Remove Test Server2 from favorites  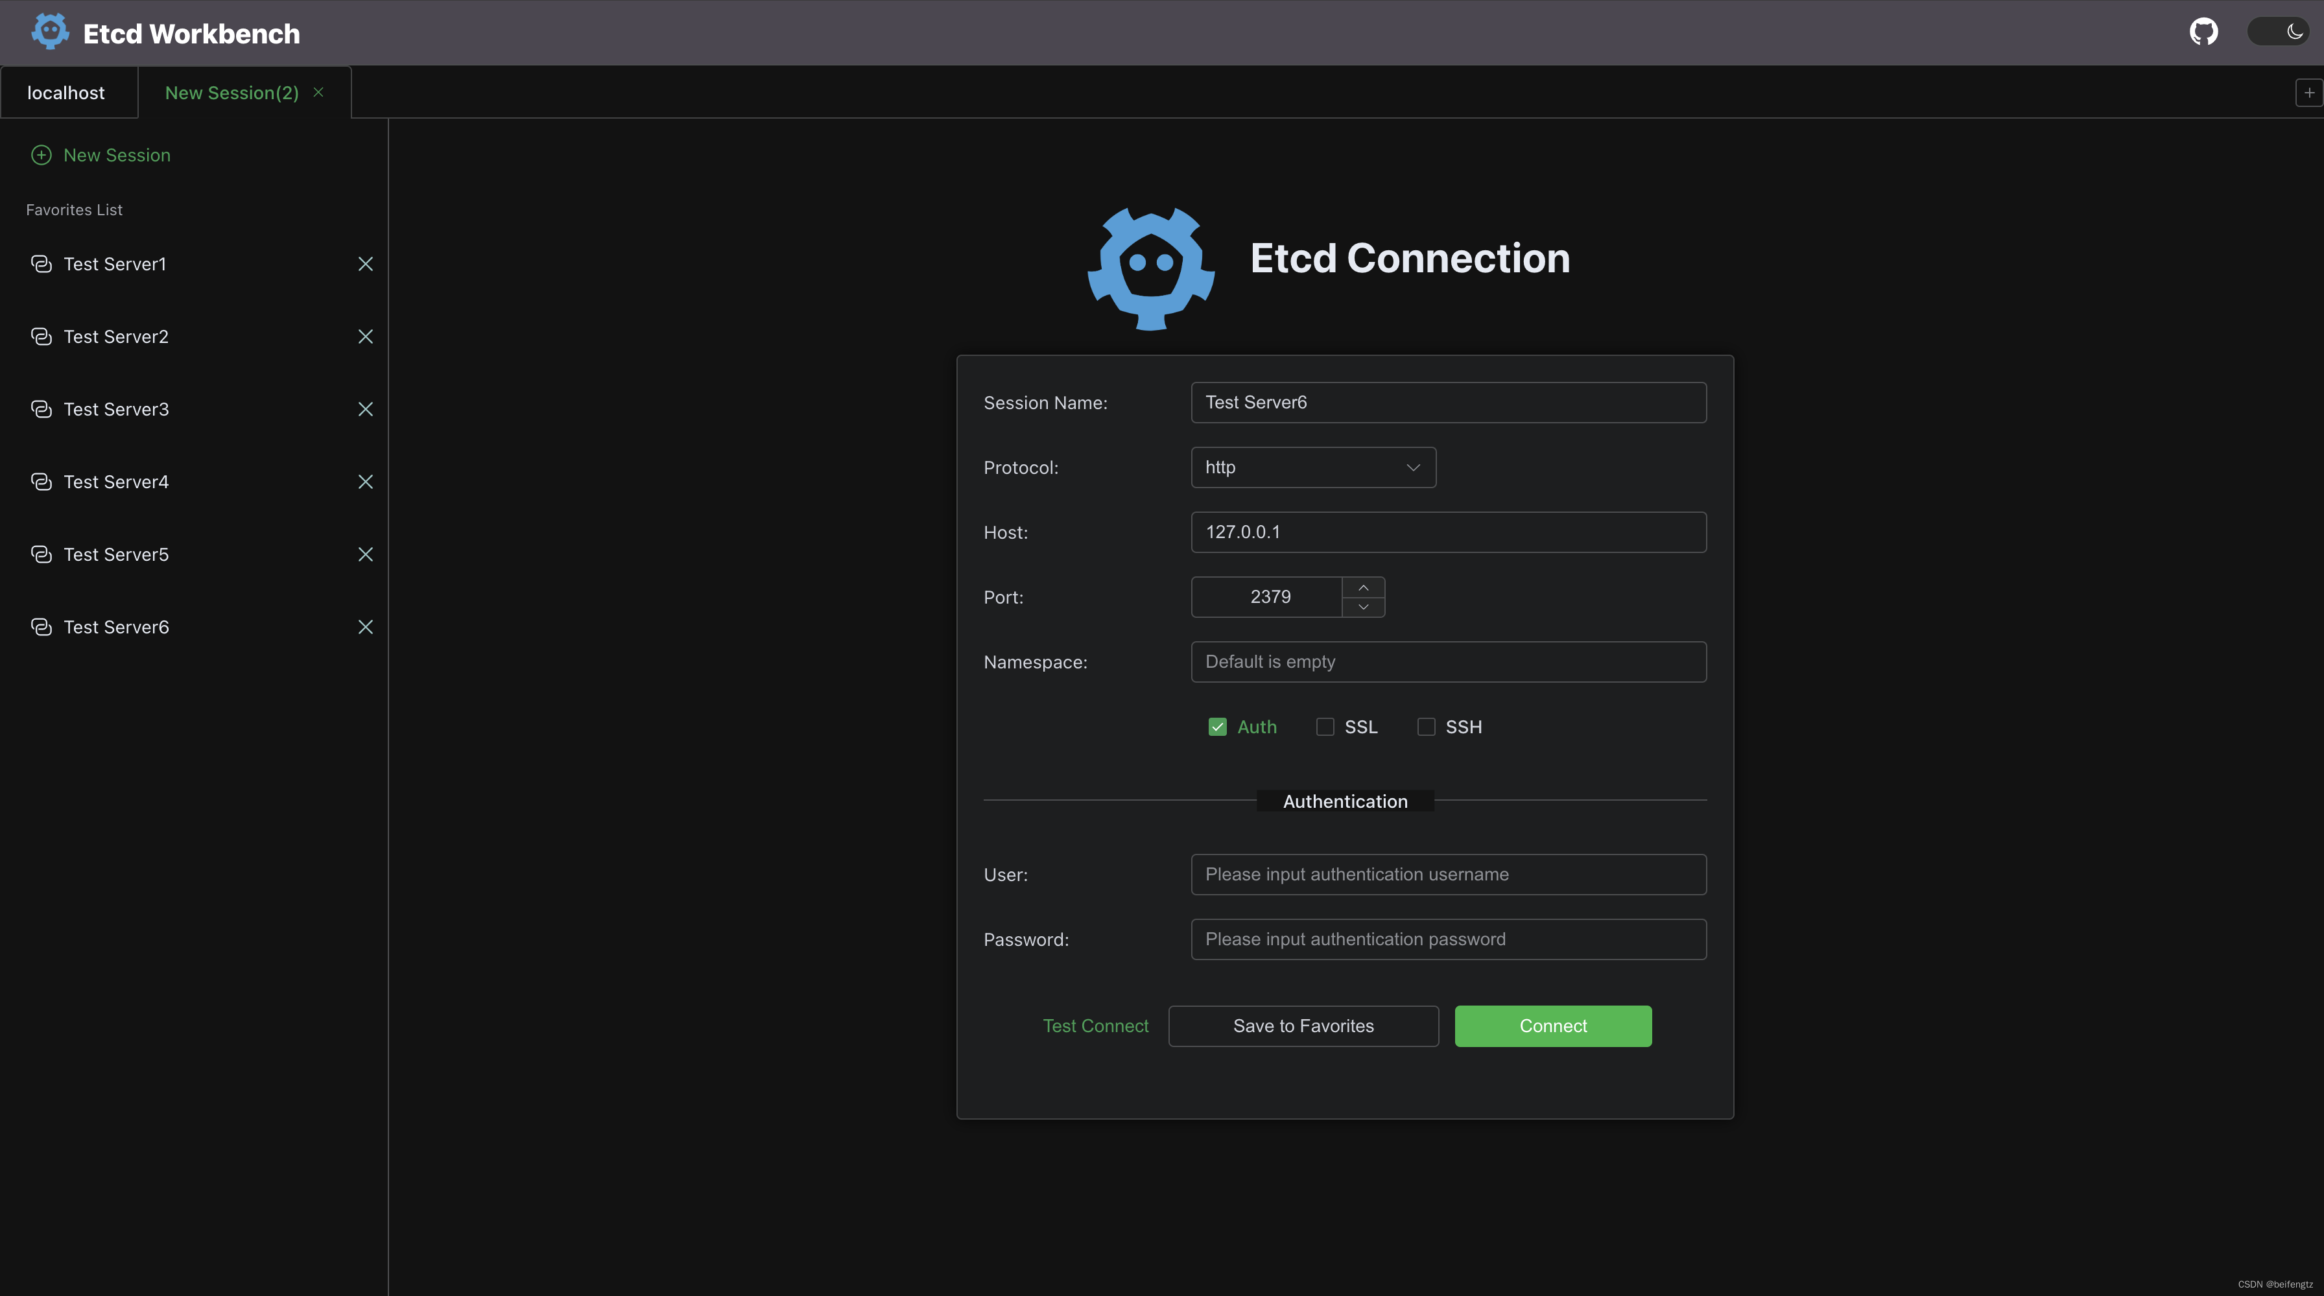click(x=365, y=336)
